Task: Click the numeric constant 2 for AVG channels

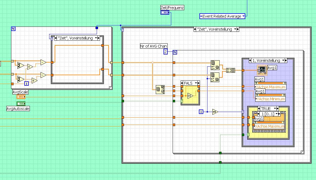Action: point(165,52)
